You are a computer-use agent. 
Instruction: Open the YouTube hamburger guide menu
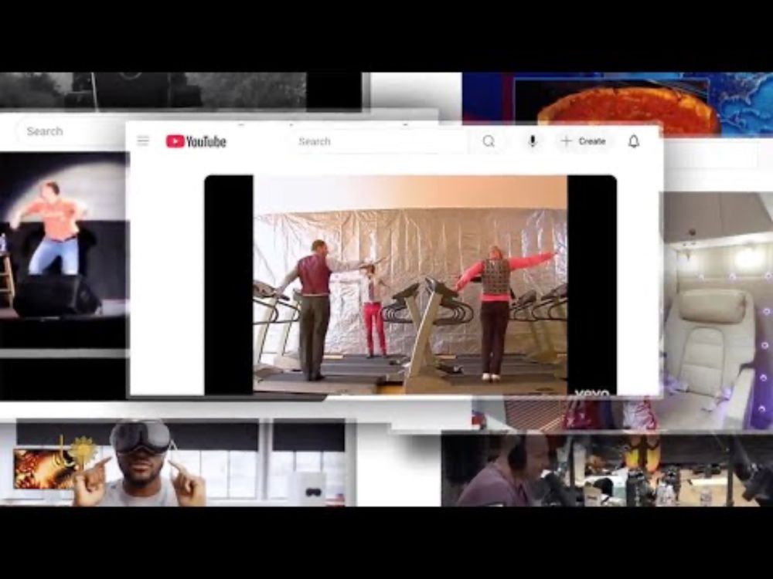[143, 141]
